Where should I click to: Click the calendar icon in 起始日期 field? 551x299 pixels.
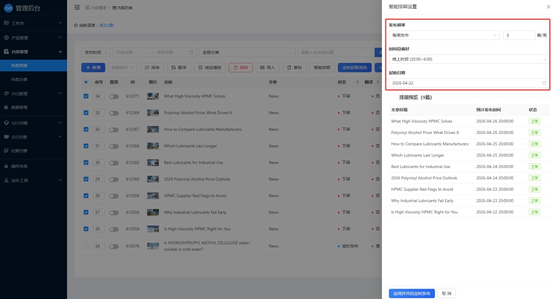[x=544, y=83]
